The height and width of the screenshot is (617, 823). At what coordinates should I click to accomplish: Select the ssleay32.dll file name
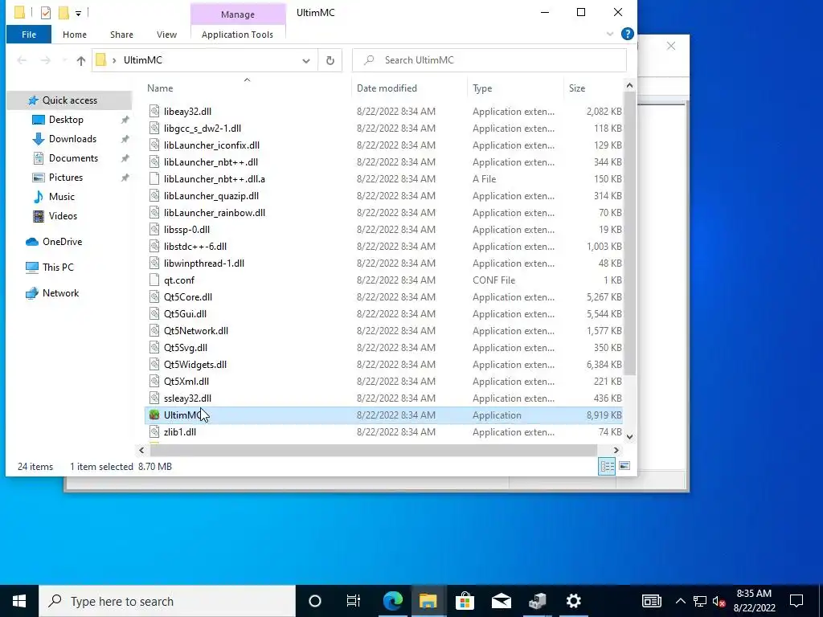(187, 398)
